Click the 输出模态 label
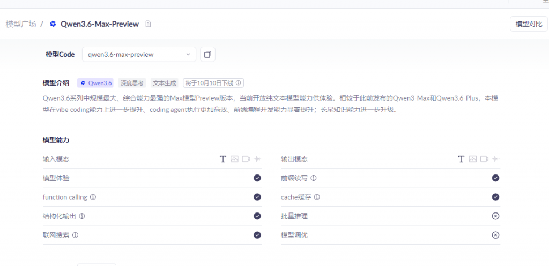Viewport: 549px width, 266px height. (294, 159)
